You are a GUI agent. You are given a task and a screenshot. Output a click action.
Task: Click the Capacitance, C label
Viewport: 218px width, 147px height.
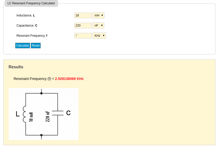[27, 26]
